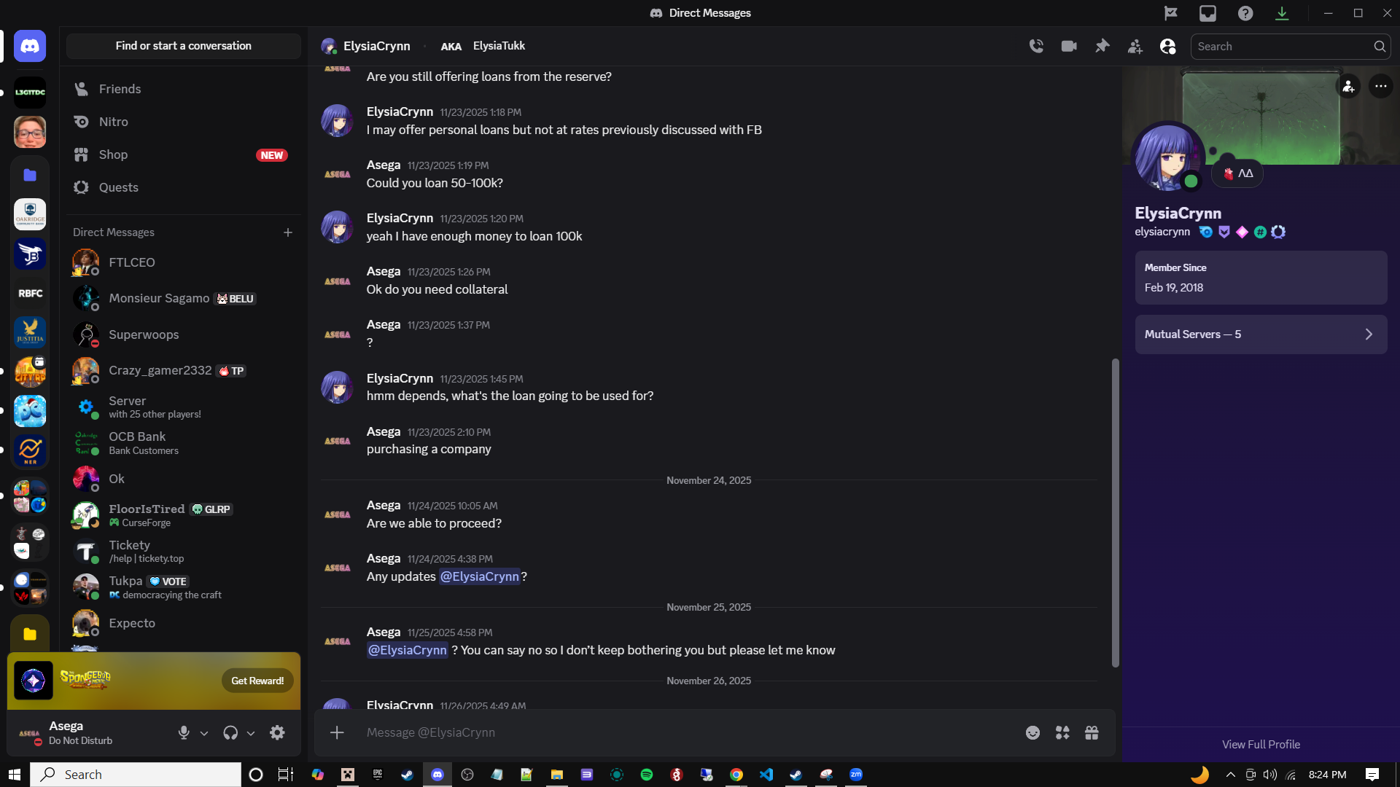Open the Quests page
This screenshot has height=787, width=1400.
pos(118,187)
